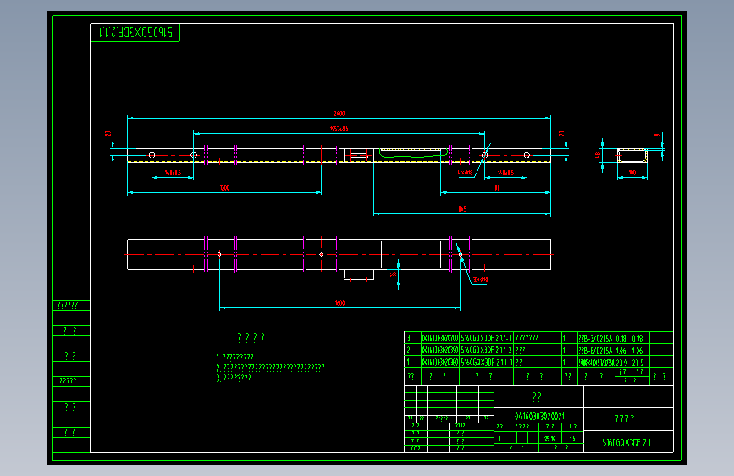The height and width of the screenshot is (476, 734).
Task: Select the 1957 dimension line in the top view
Action: click(339, 134)
